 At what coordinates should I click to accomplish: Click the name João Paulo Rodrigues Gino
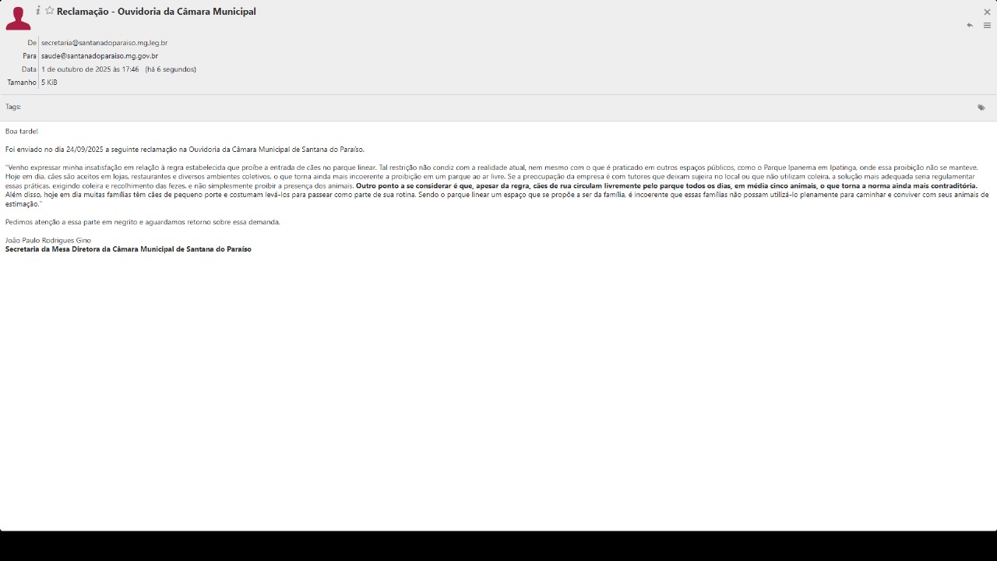[x=48, y=240]
